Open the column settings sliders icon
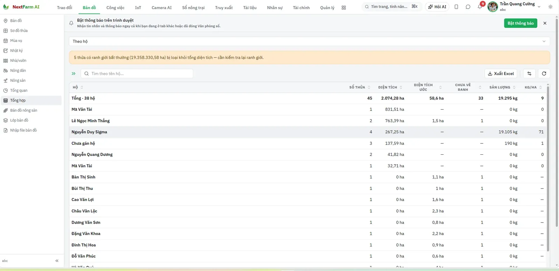 pos(529,74)
